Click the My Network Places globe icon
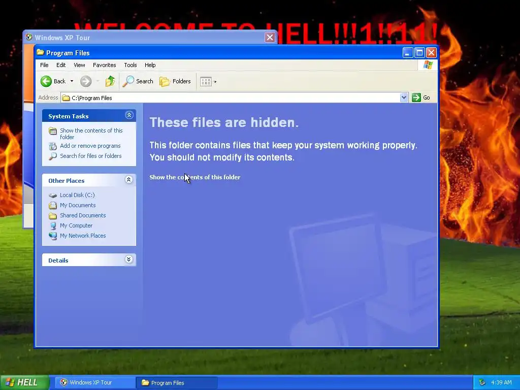 click(x=53, y=236)
